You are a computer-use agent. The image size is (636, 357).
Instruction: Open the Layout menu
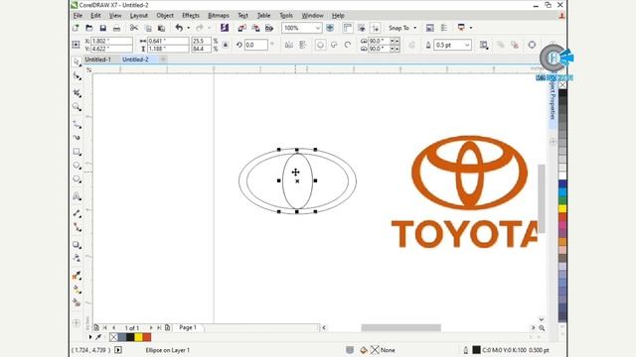click(139, 16)
